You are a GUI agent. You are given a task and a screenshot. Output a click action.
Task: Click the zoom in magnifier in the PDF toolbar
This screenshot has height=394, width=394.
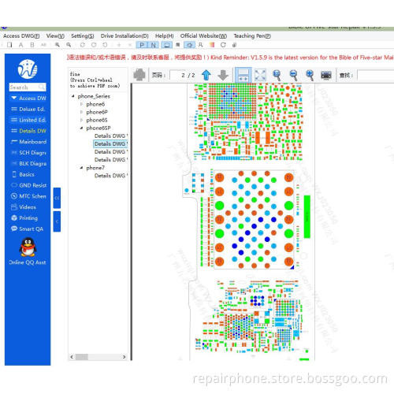click(310, 76)
